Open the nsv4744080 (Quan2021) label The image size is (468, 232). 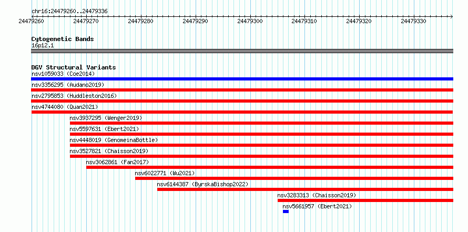65,107
